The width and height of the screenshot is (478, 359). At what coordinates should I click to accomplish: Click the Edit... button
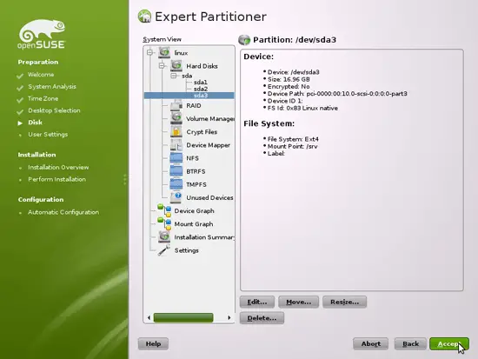point(257,302)
